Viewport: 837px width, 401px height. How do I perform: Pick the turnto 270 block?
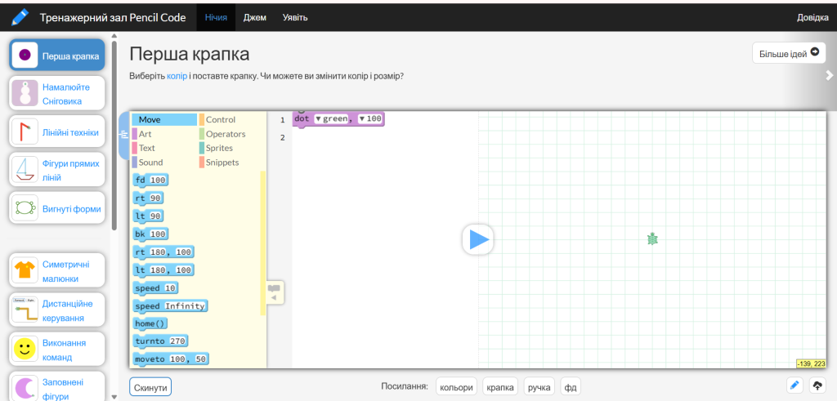click(x=161, y=341)
